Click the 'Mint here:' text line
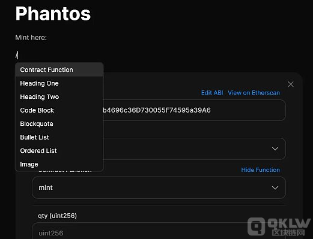This screenshot has width=313, height=239. [x=31, y=38]
